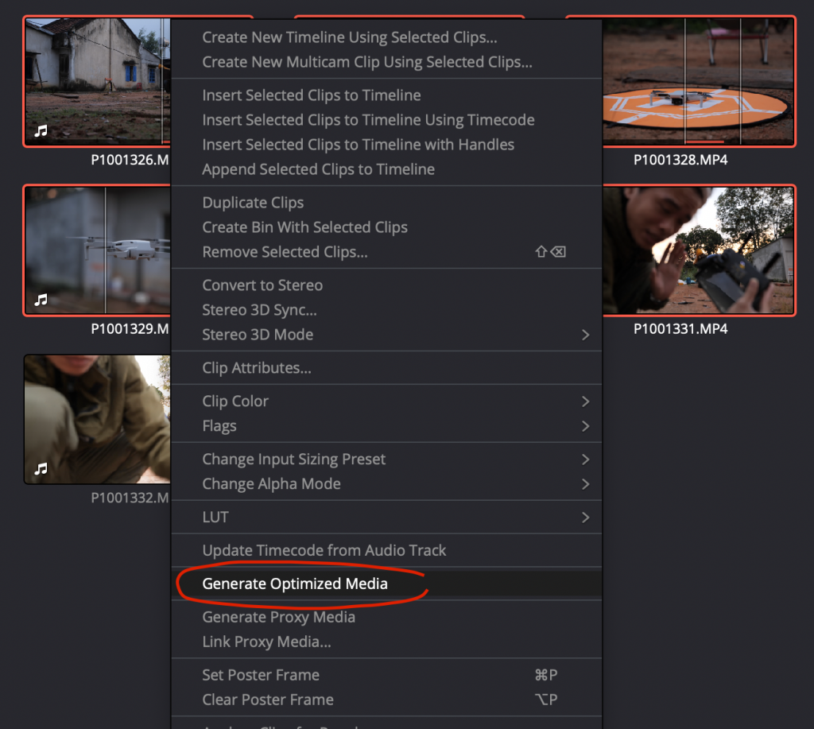Click Link Proxy Media option
The width and height of the screenshot is (814, 729).
tap(266, 642)
